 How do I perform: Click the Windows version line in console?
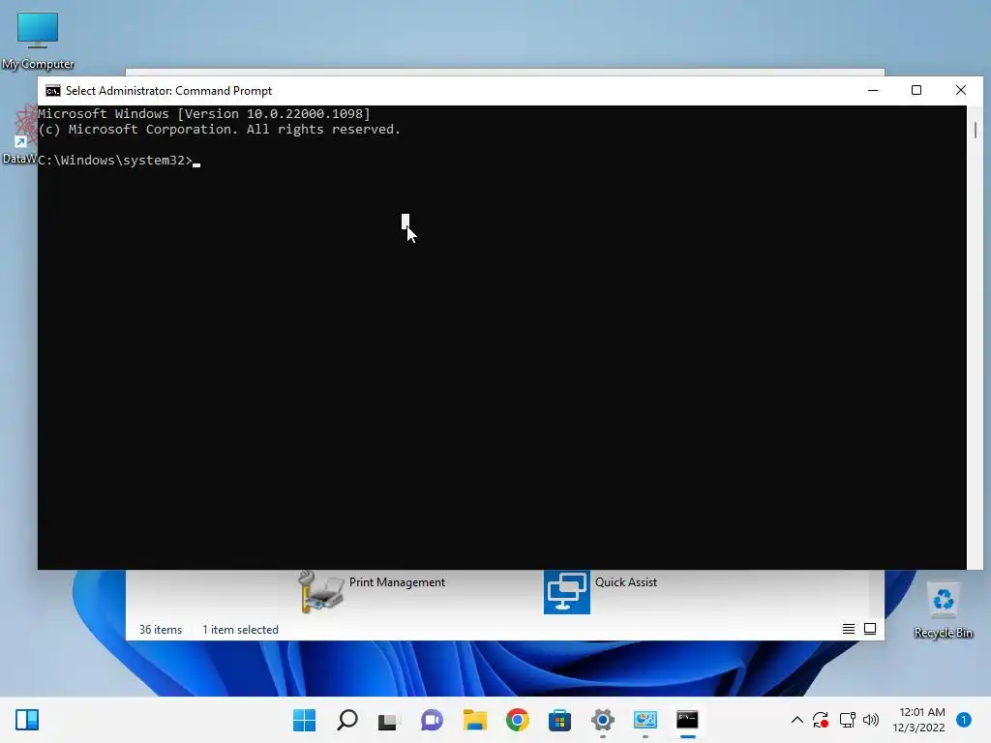click(x=204, y=114)
